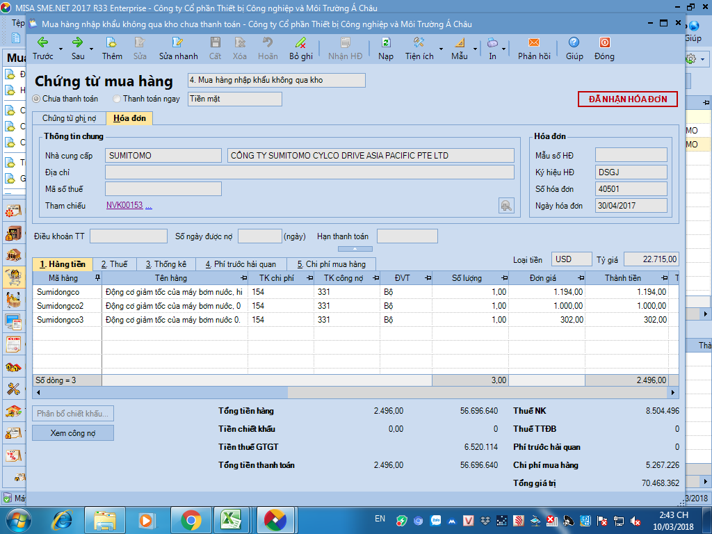This screenshot has width=712, height=534.
Task: Click the Số hóa đơn field 40501
Action: coord(631,189)
